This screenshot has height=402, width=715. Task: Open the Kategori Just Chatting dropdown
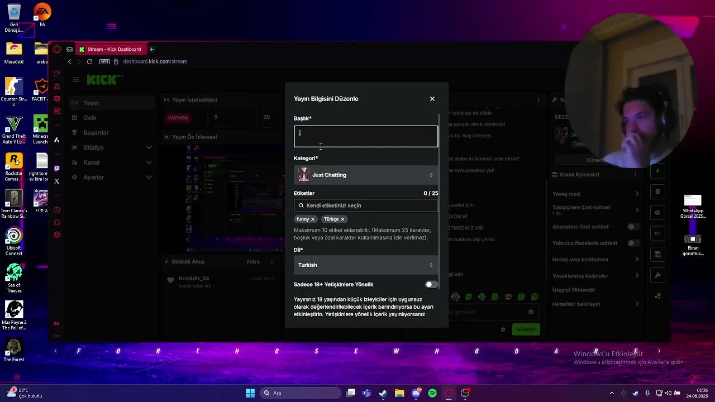[x=366, y=175]
